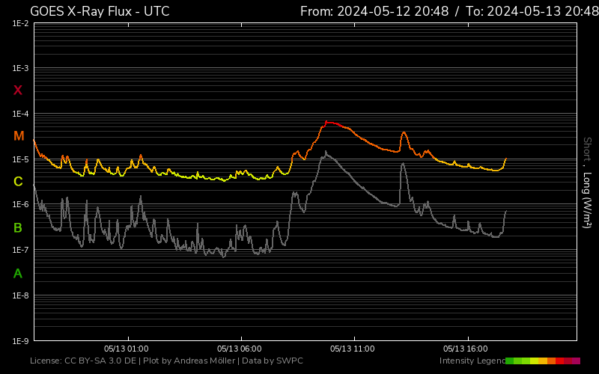Click the 1E-8 y-axis label
This screenshot has height=374, width=599.
(x=20, y=295)
